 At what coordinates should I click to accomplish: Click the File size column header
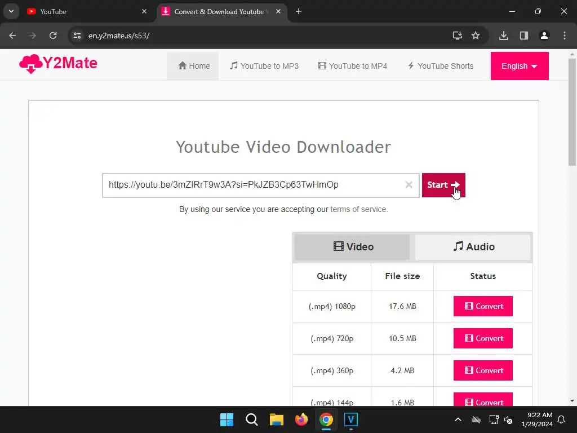click(x=402, y=276)
